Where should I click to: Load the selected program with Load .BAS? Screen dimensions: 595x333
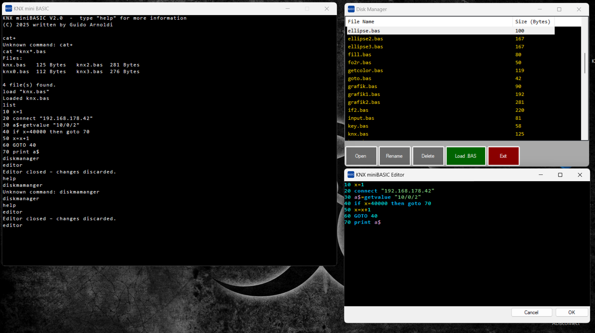tap(465, 156)
